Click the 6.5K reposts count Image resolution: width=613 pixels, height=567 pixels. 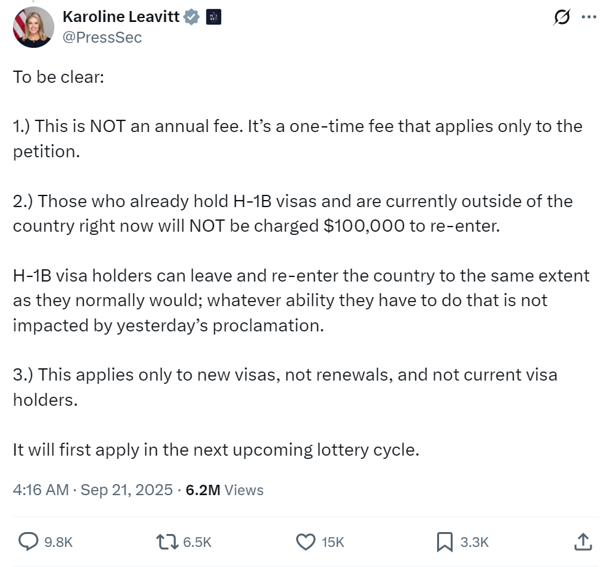pos(197,542)
